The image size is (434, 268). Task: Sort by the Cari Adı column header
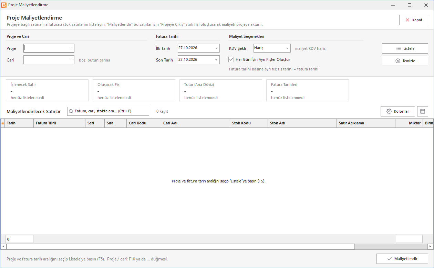(196, 123)
